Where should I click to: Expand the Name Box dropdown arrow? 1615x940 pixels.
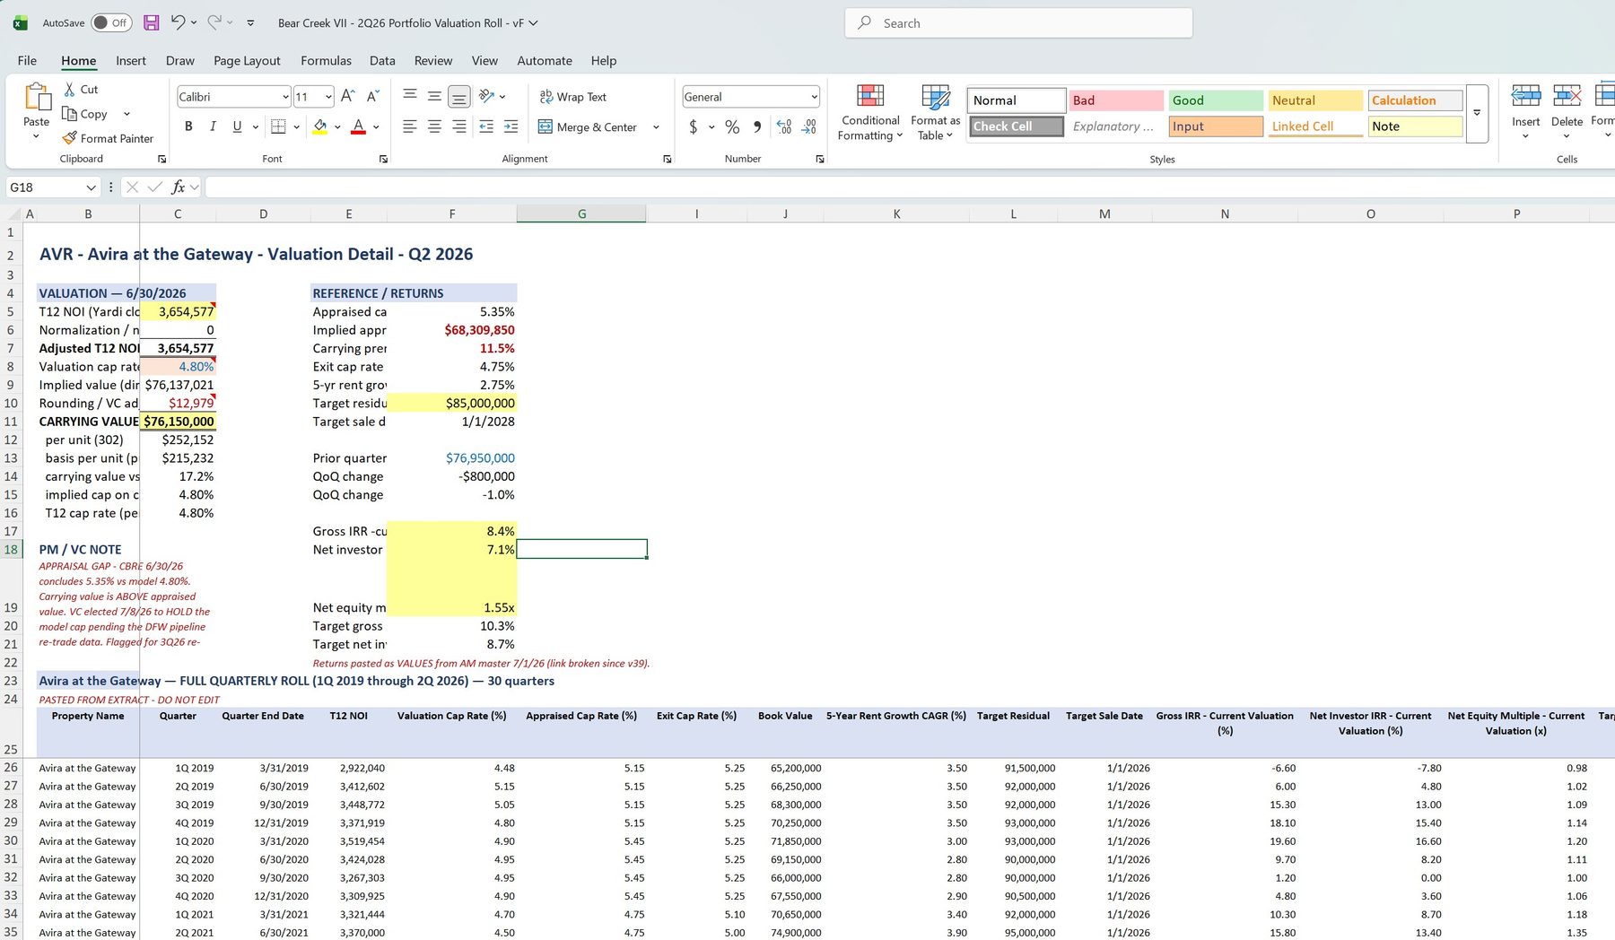coord(91,187)
